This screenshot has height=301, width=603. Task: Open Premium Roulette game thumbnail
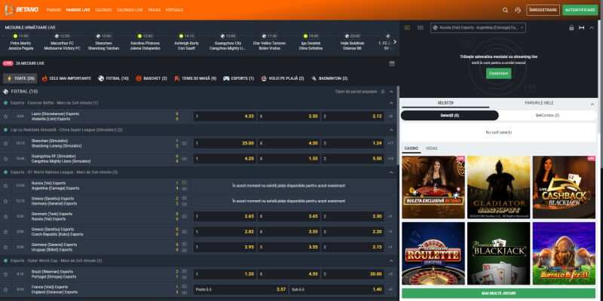click(x=433, y=254)
